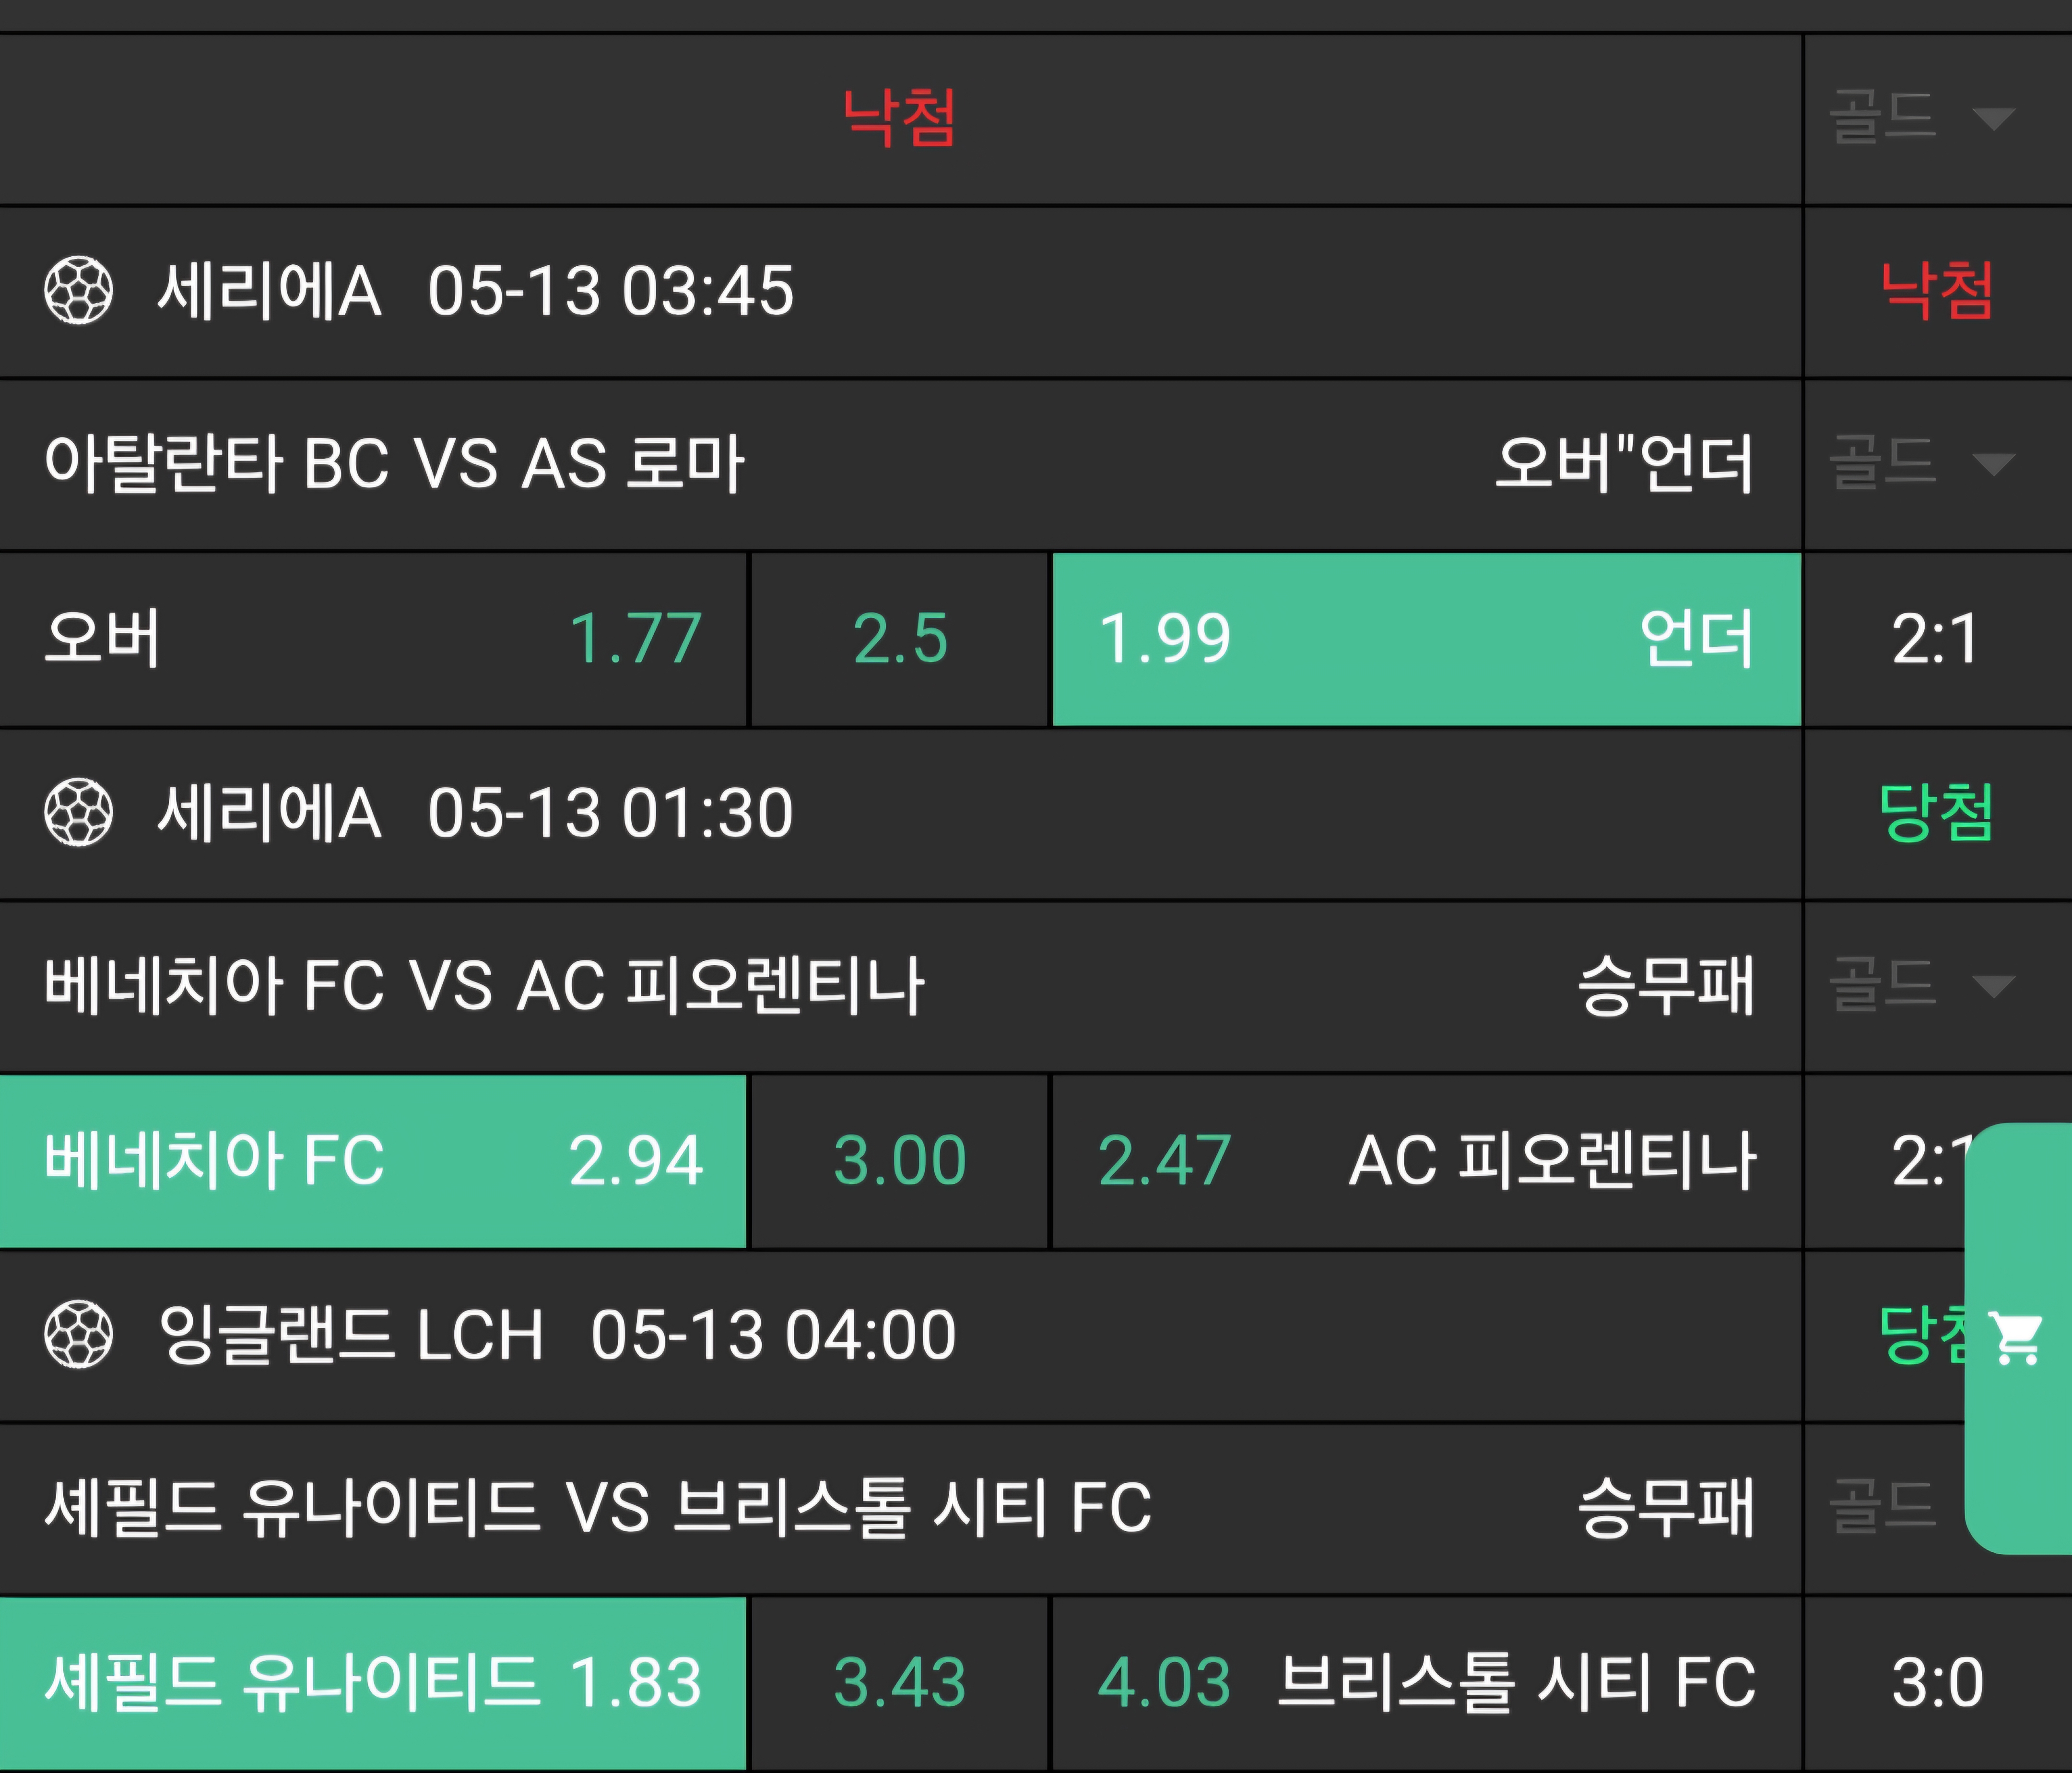Click soccer ball icon beside 세리에A 03:45
2072x1773 pixels.
[x=79, y=291]
